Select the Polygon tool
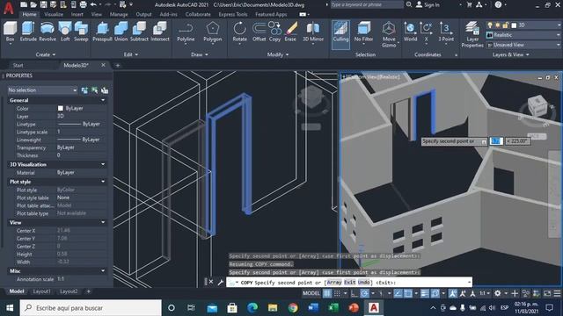The height and width of the screenshot is (316, 563). (213, 32)
